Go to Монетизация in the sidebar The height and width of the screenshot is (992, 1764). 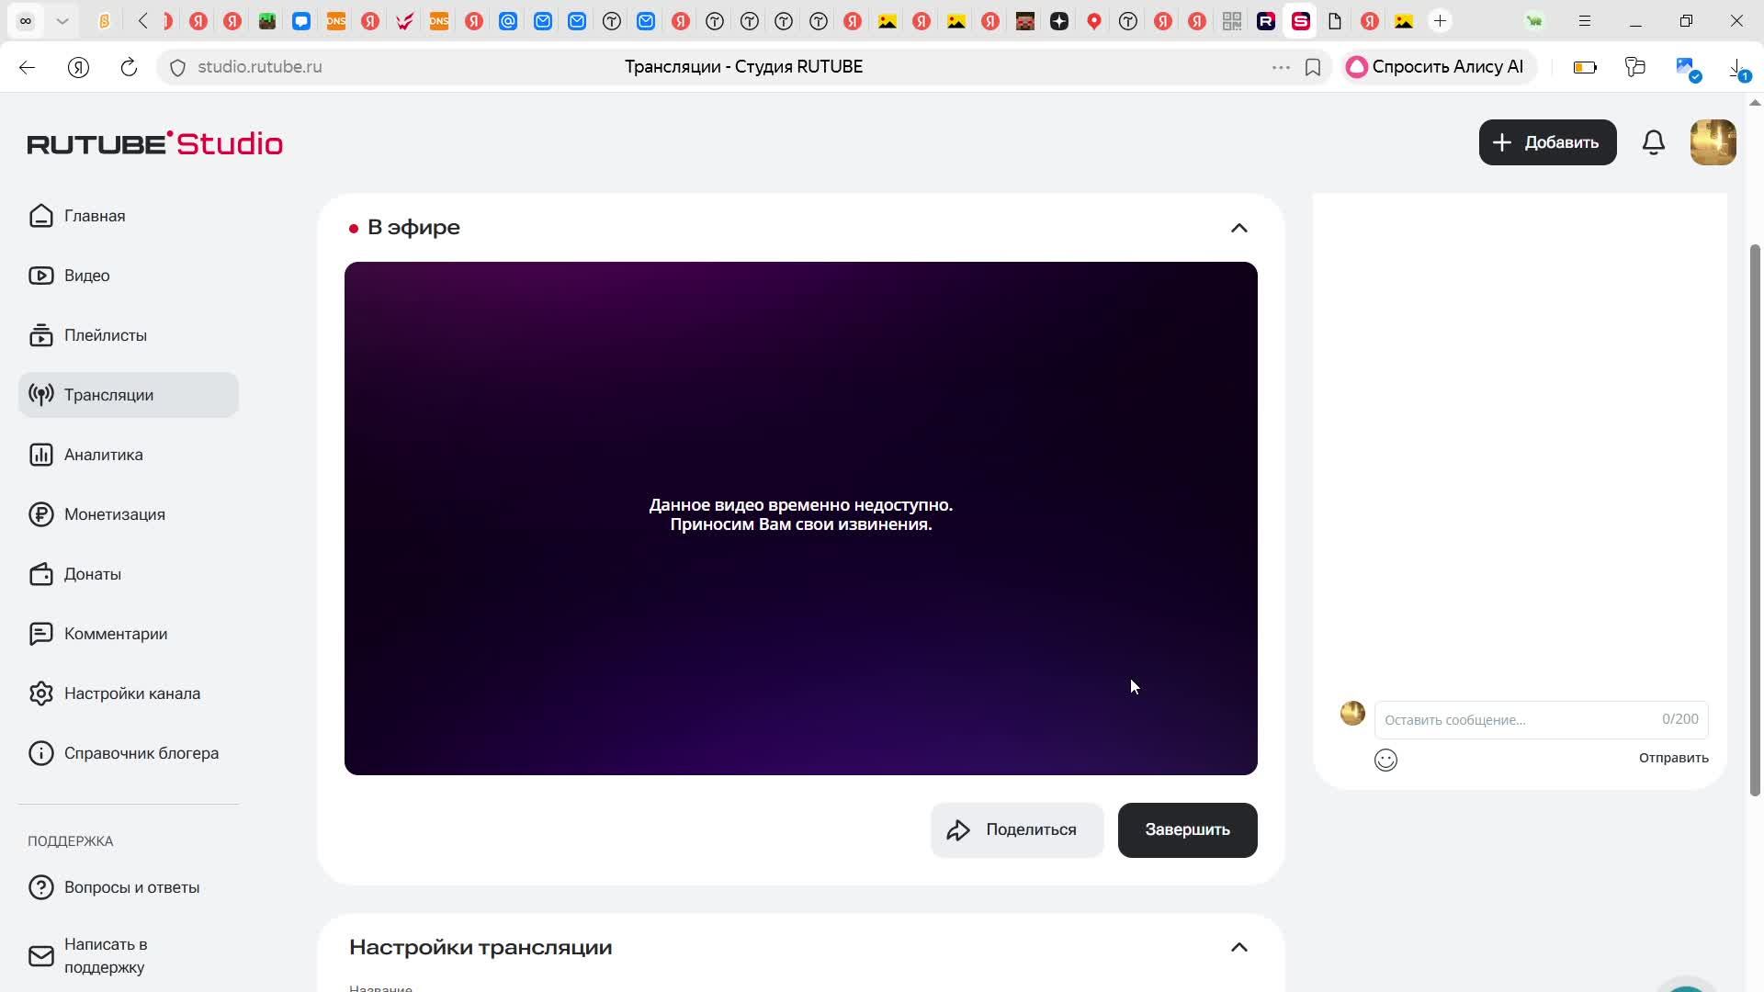point(114,514)
